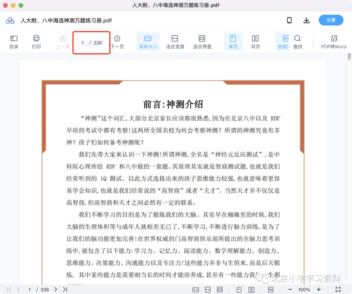Screen dimensions: 352x294
Task: Open the 目录 table of contents panel
Action: pyautogui.click(x=14, y=42)
